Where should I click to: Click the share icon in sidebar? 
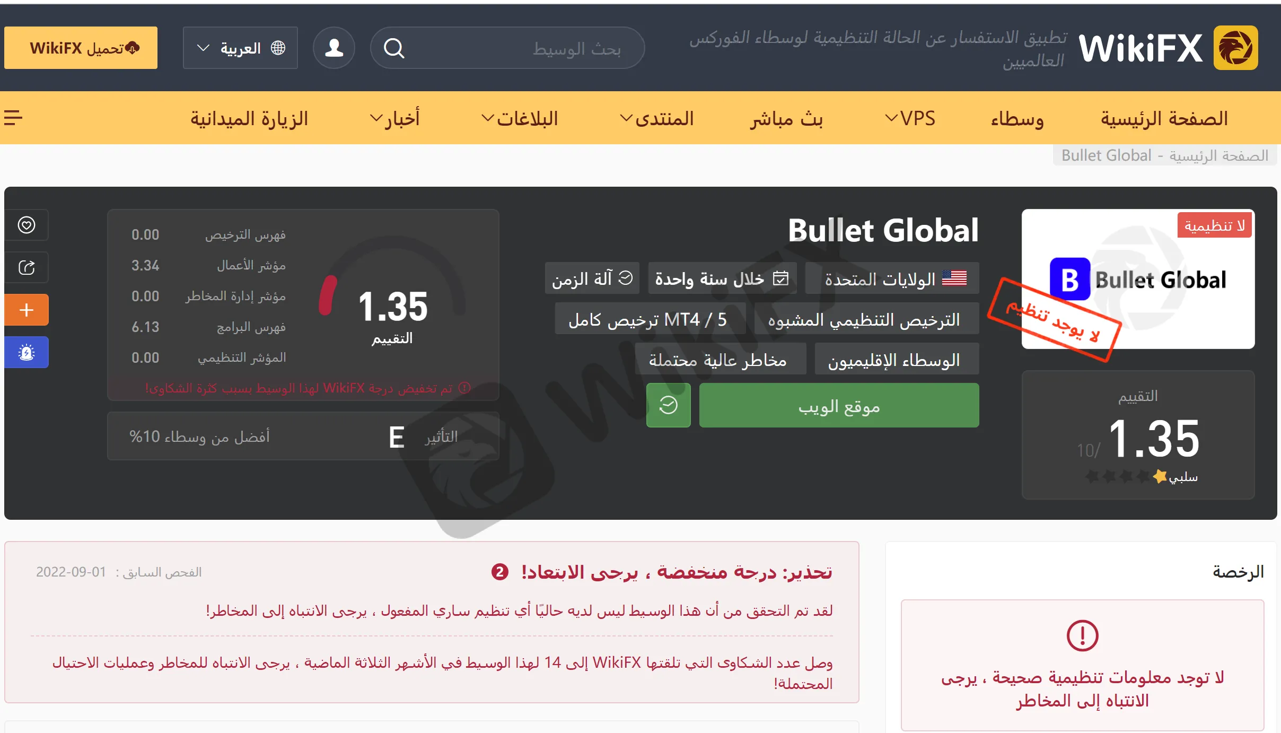(27, 267)
